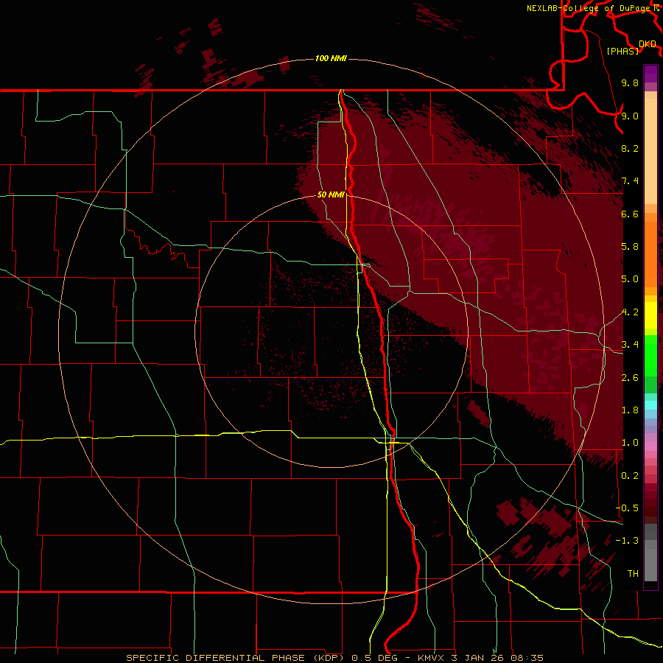
Task: Click the 100 NMI range ring label
Action: tap(331, 58)
